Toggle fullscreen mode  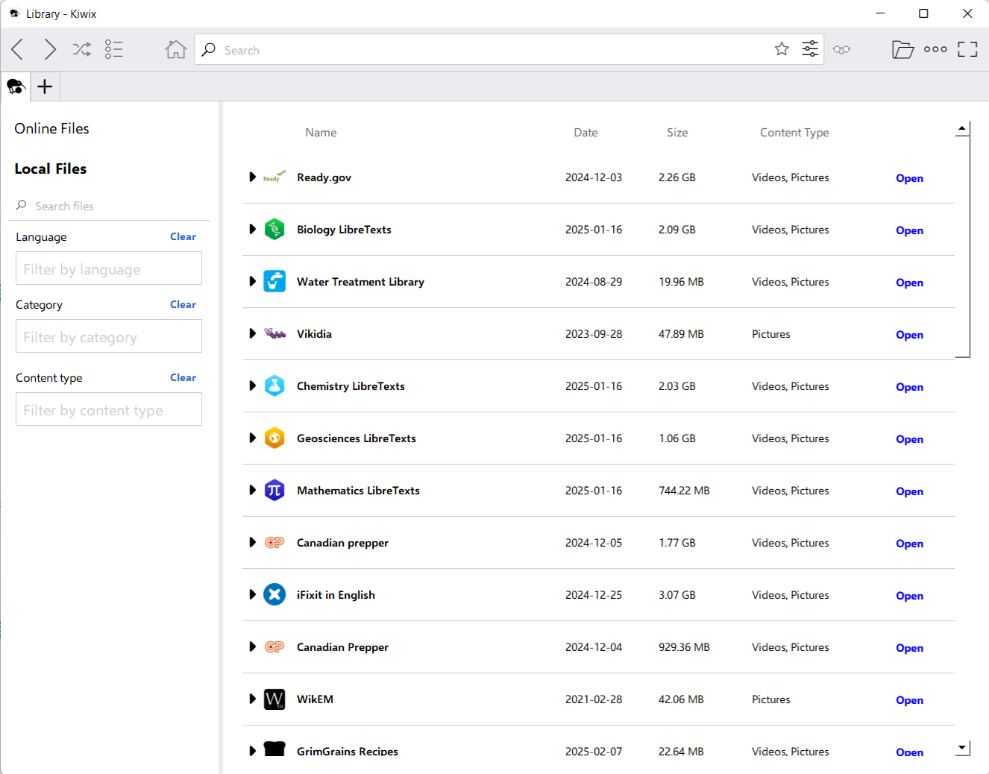967,50
